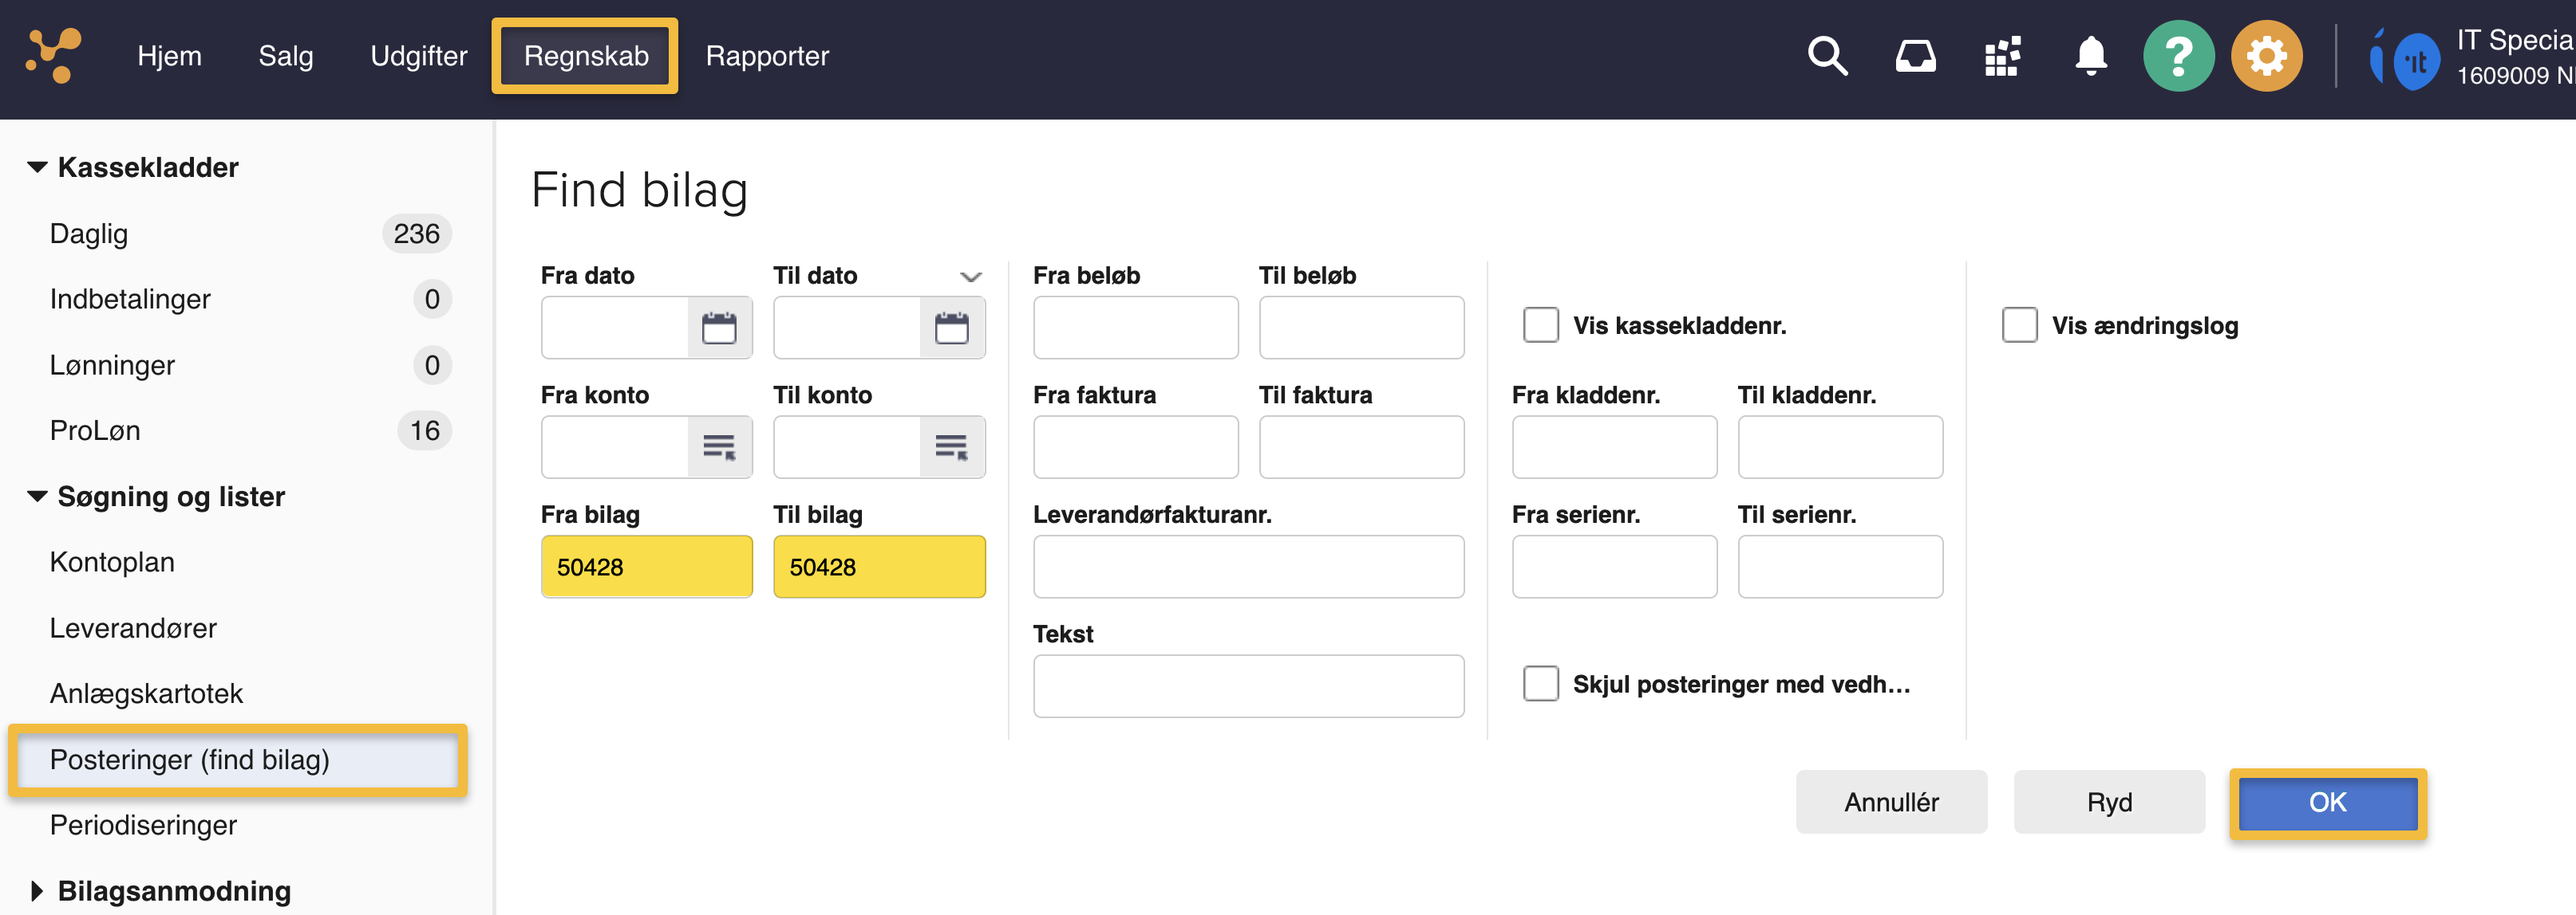
Task: Check Skjul posteringer med vedh... option
Action: [1540, 684]
